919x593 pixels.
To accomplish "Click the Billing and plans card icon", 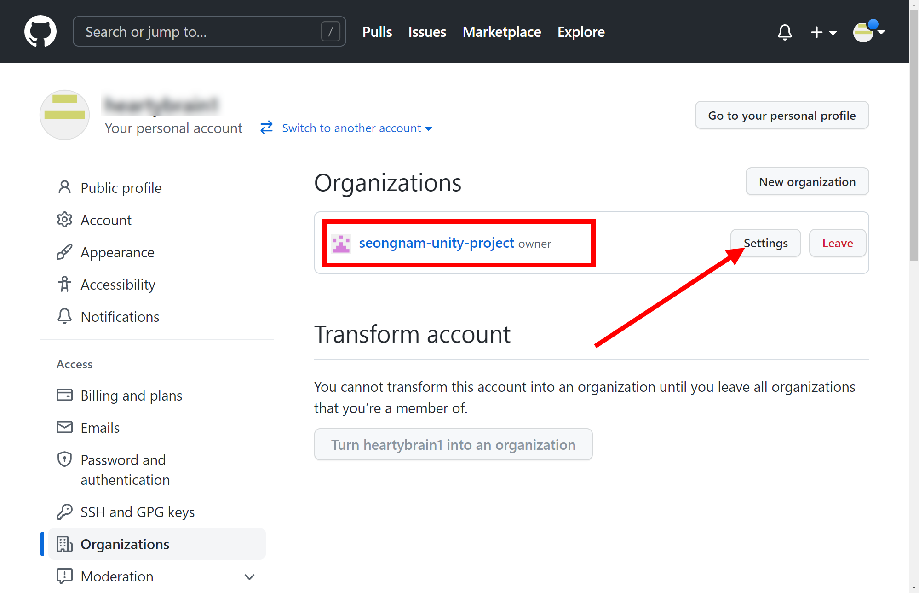I will pos(64,395).
